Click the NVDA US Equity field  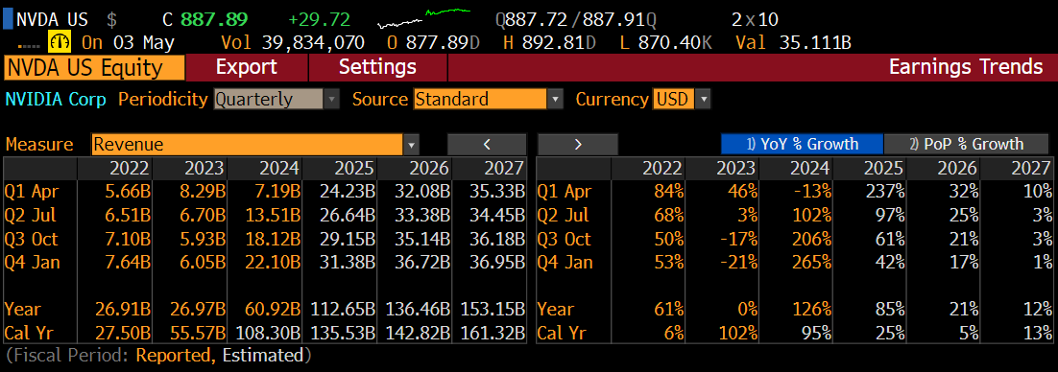point(94,67)
